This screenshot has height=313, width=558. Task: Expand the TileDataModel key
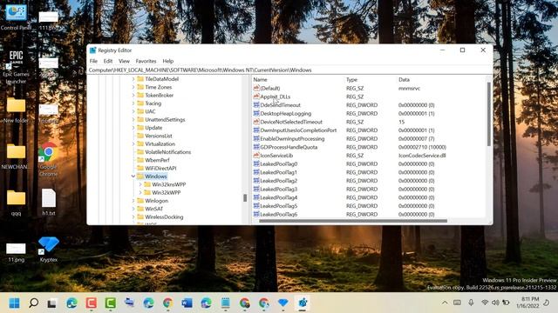pos(133,79)
